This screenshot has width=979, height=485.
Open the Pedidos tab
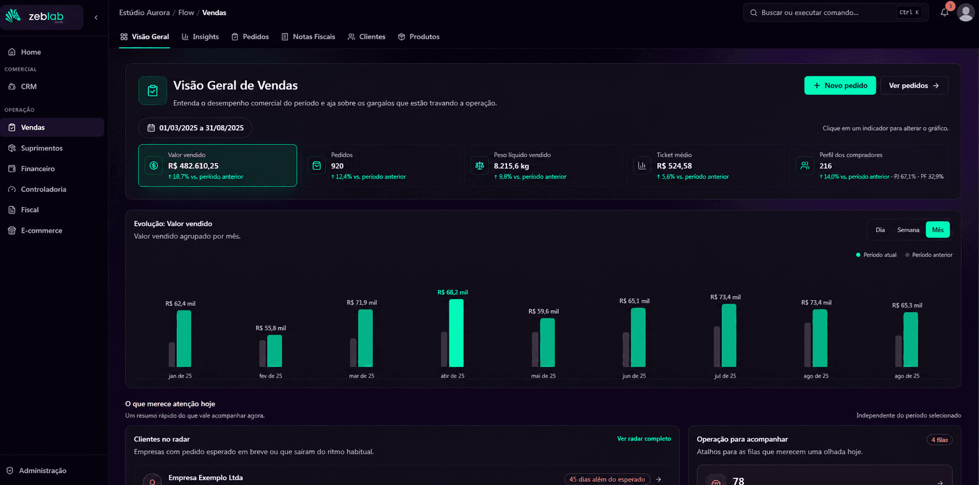point(250,37)
